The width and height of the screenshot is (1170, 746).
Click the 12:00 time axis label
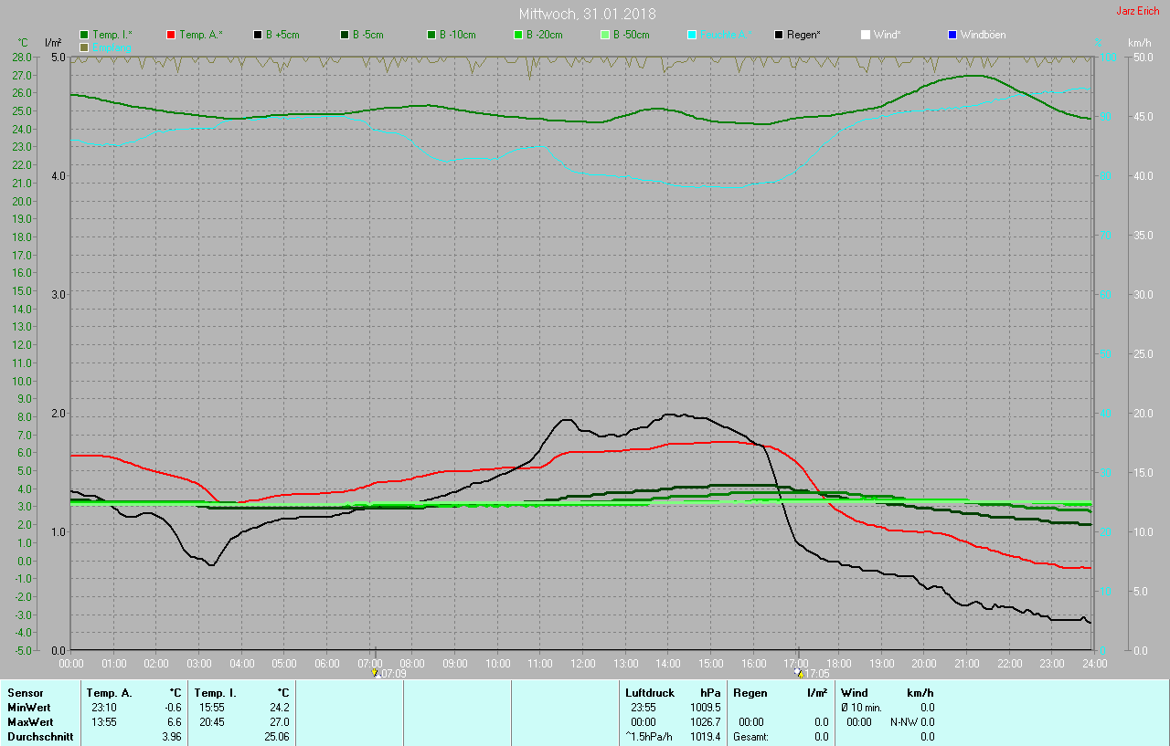[582, 663]
